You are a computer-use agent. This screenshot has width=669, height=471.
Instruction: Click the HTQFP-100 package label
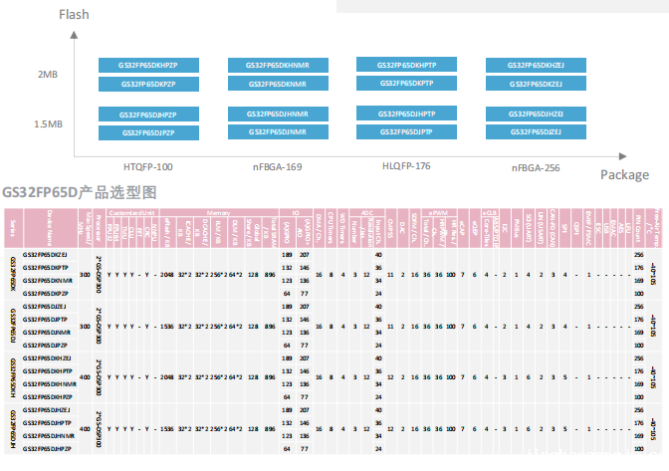click(148, 167)
